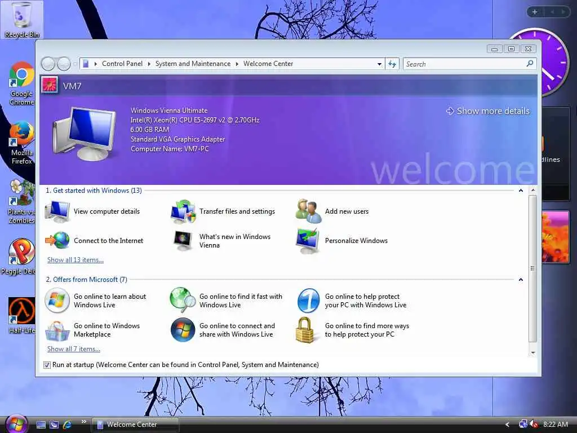Click the taskbar clock 8:22 AM
This screenshot has width=577, height=433.
[x=556, y=425]
